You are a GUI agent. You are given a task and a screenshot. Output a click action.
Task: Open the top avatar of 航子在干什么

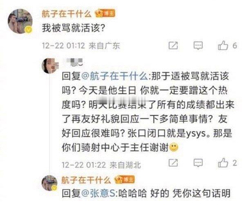coord(20,21)
